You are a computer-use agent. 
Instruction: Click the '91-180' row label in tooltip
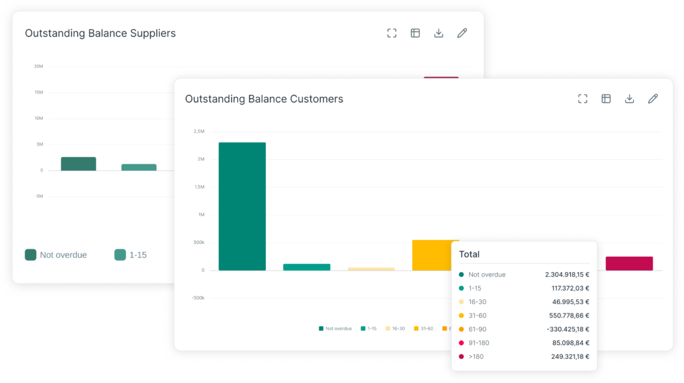point(478,343)
